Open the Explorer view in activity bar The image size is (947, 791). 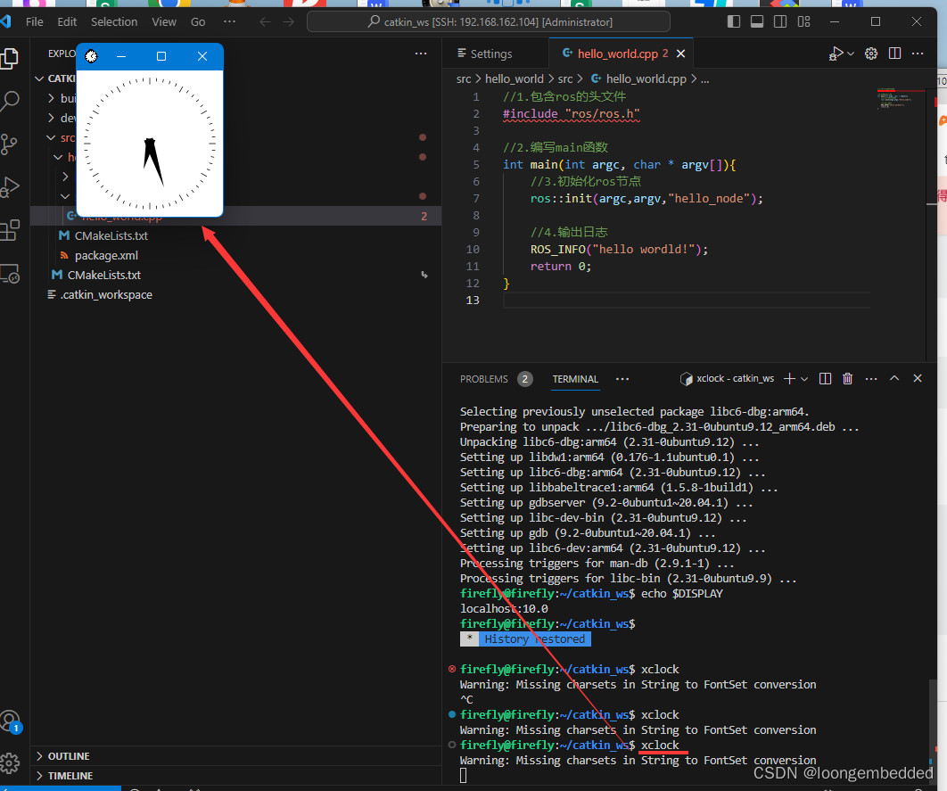click(11, 59)
